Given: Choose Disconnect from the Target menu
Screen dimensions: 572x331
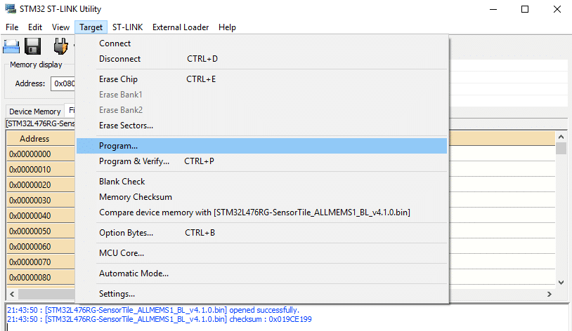Looking at the screenshot, I should (x=119, y=59).
